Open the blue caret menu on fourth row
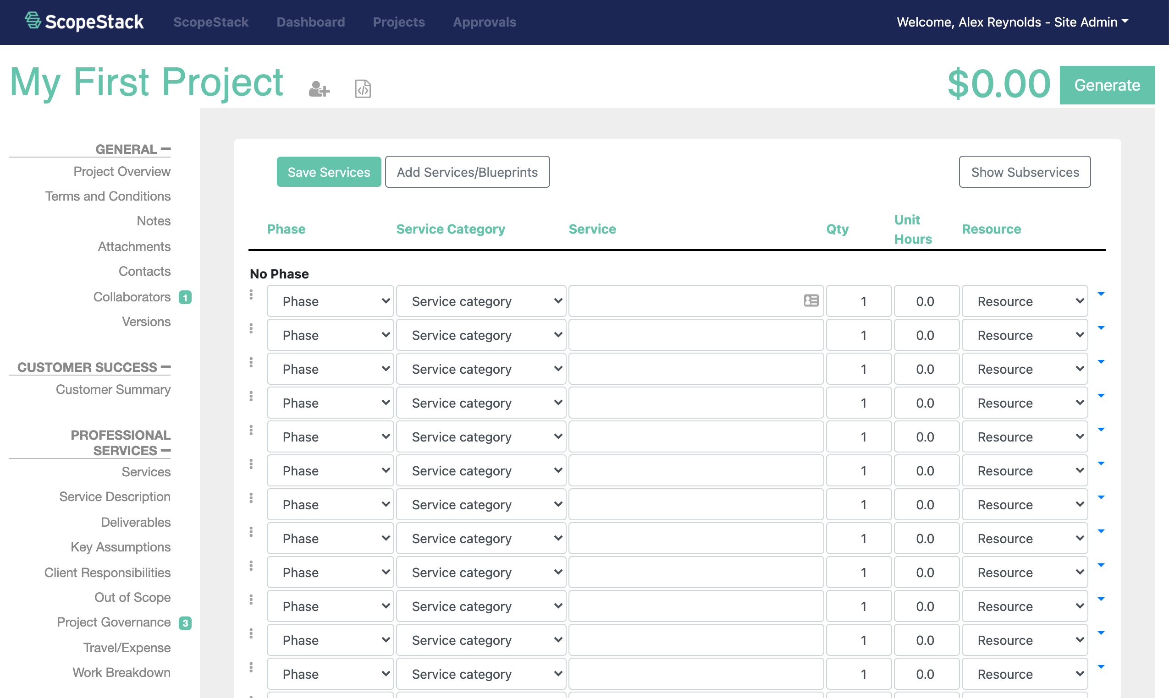The image size is (1169, 698). (1101, 396)
